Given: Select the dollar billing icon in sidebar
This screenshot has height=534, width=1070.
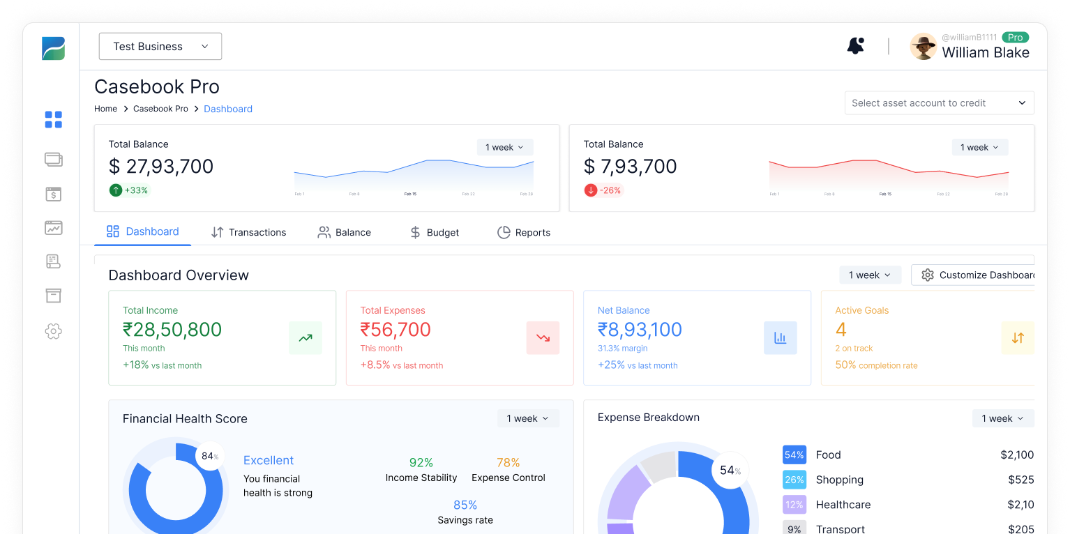Looking at the screenshot, I should click(x=54, y=194).
